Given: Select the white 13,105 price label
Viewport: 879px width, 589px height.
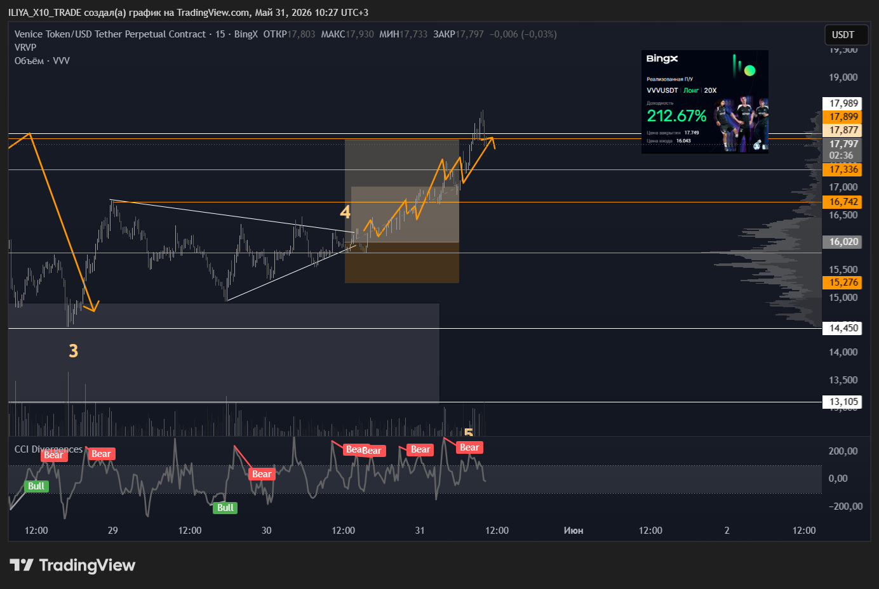Looking at the screenshot, I should [843, 401].
